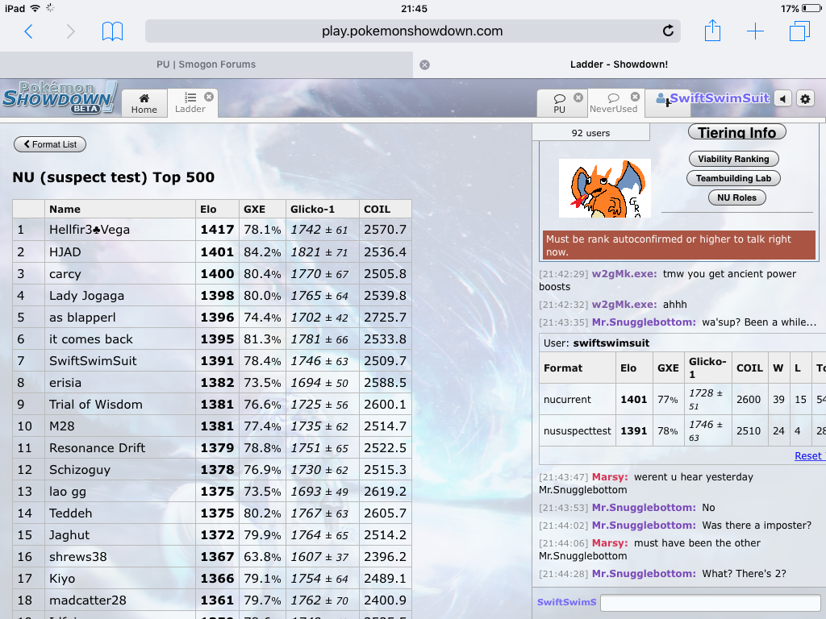Add new Safari tab with plus icon

pos(755,31)
